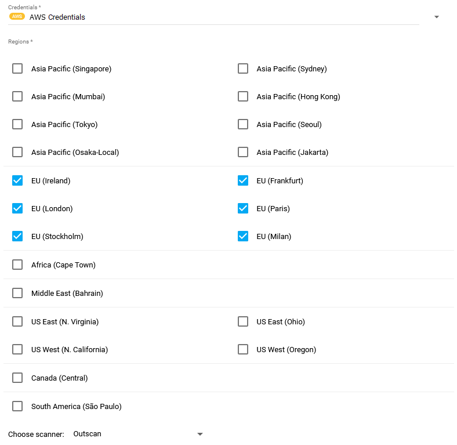Open the Credentials dropdown arrow
Viewport: 457px width, 445px height.
pos(436,17)
